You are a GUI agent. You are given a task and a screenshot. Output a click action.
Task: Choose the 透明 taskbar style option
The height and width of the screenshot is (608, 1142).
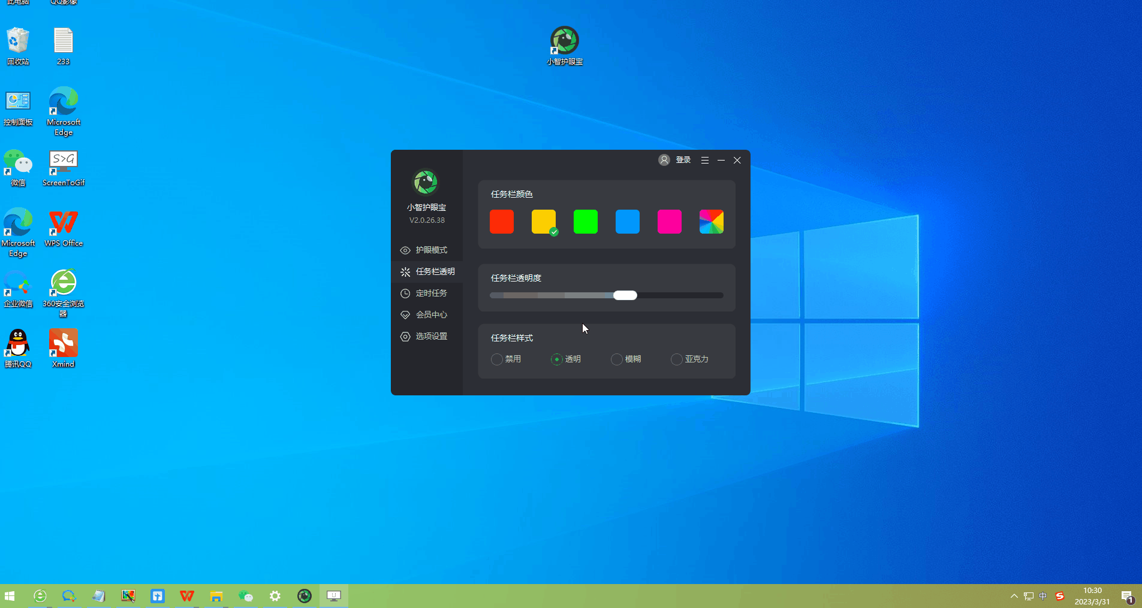[556, 359]
